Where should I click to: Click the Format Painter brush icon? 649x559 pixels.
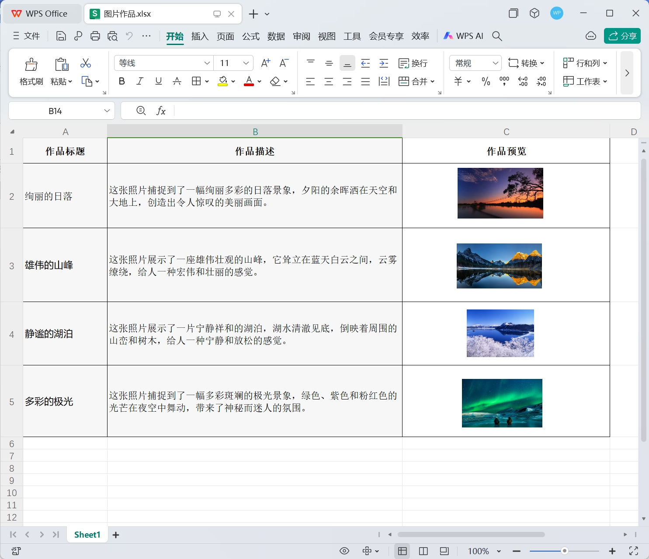[x=31, y=65]
